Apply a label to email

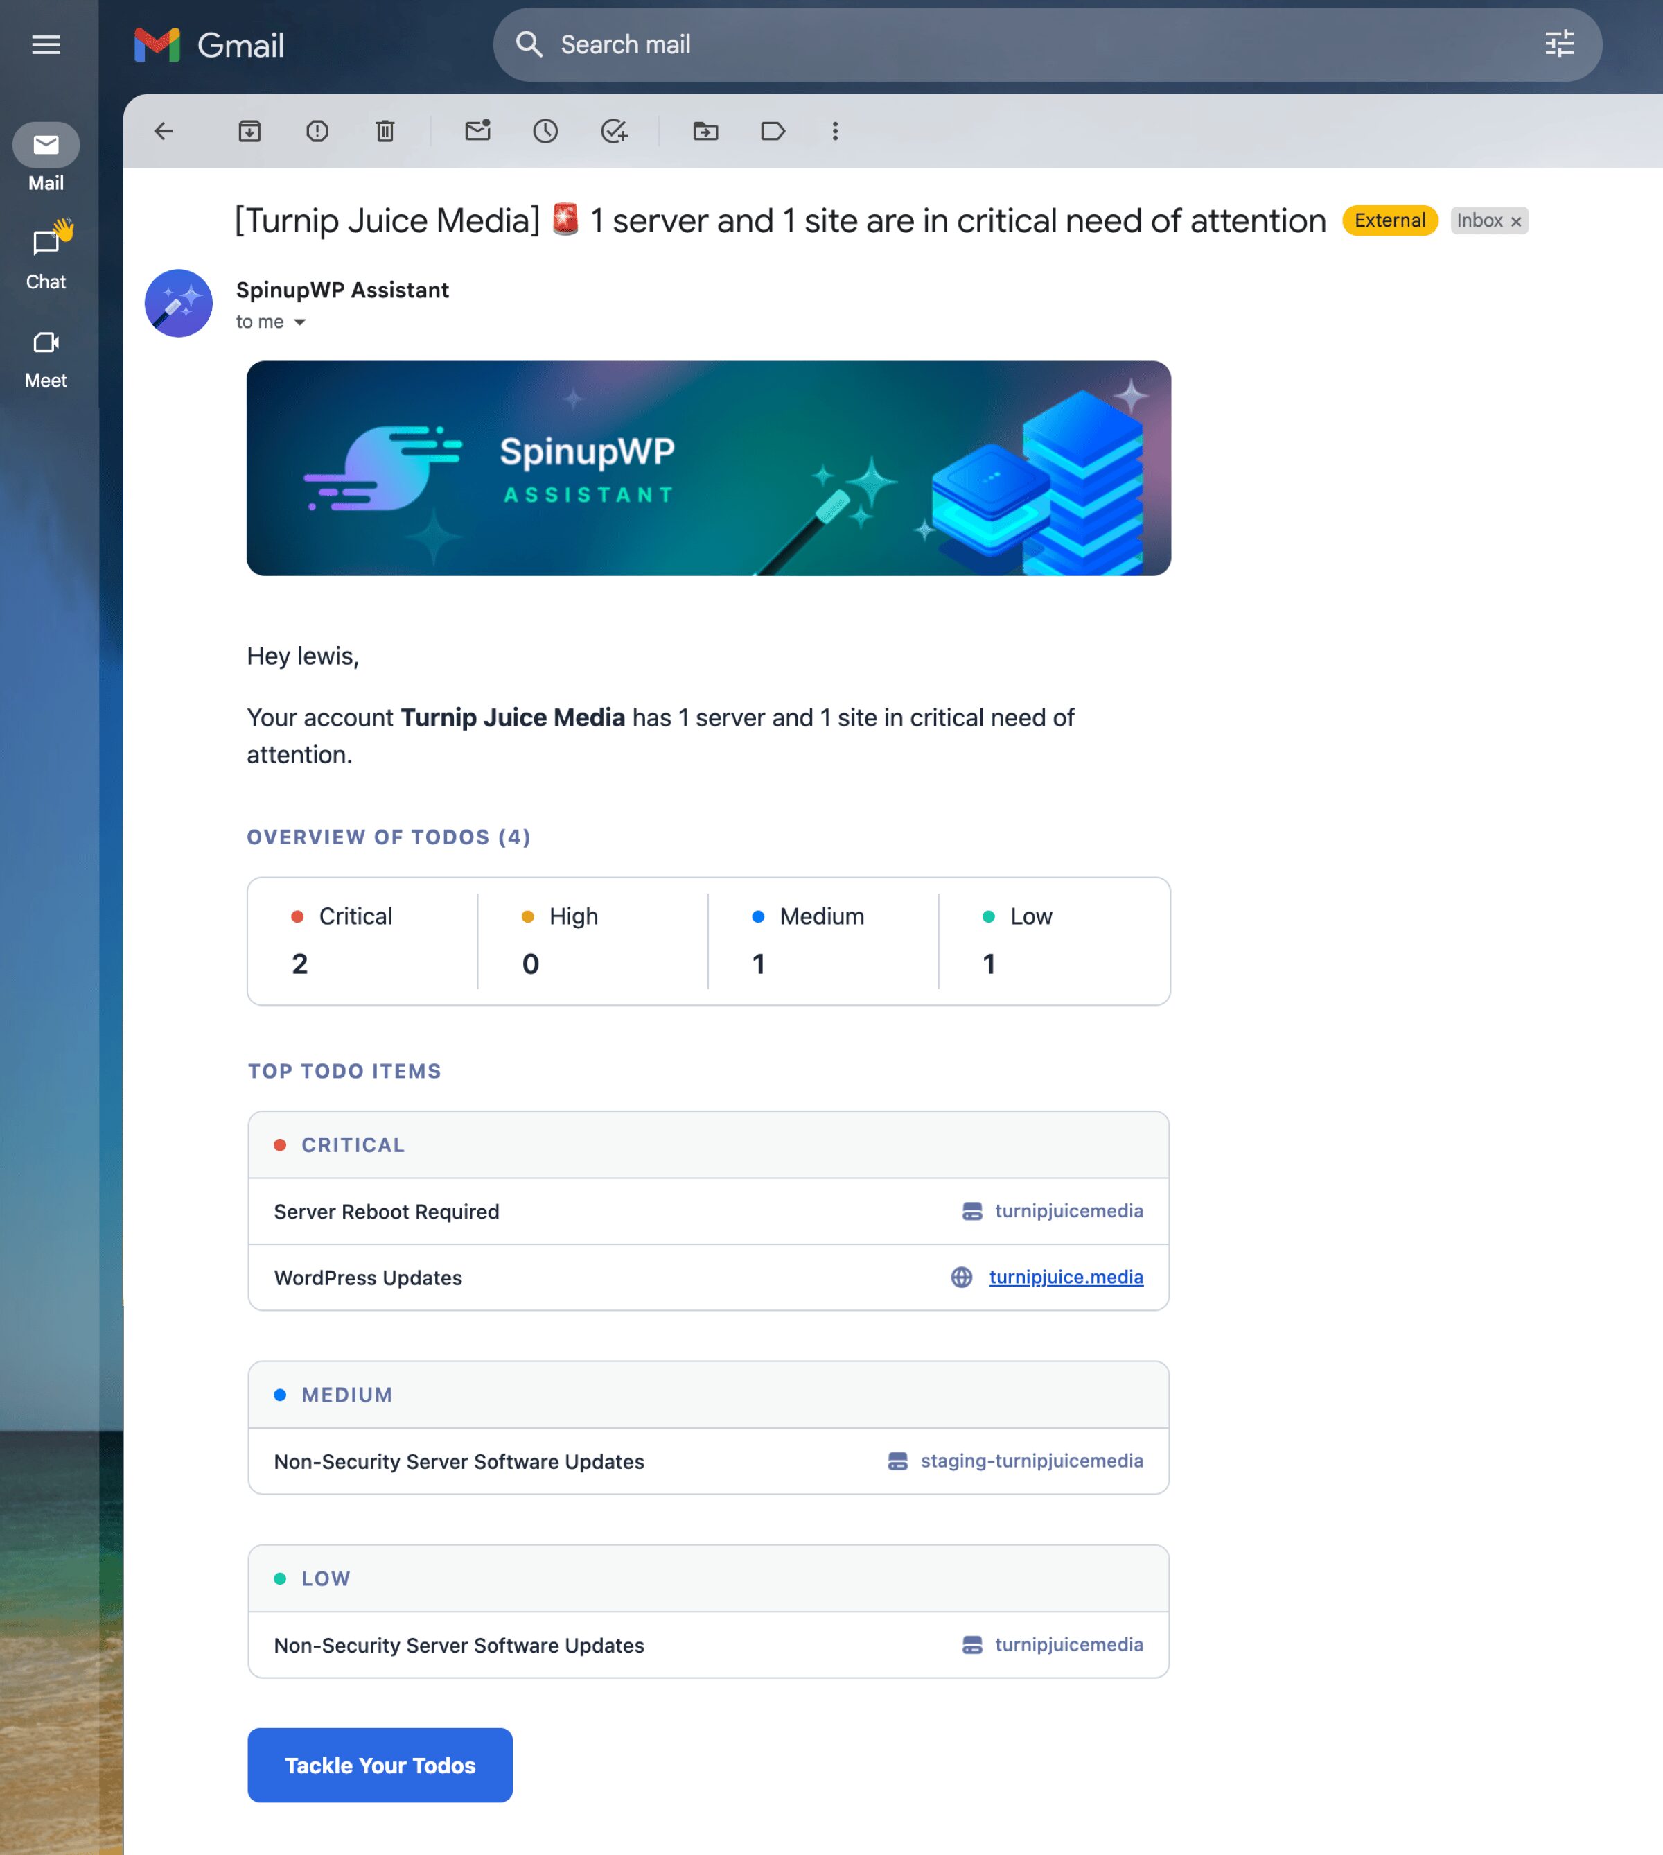[x=773, y=132]
